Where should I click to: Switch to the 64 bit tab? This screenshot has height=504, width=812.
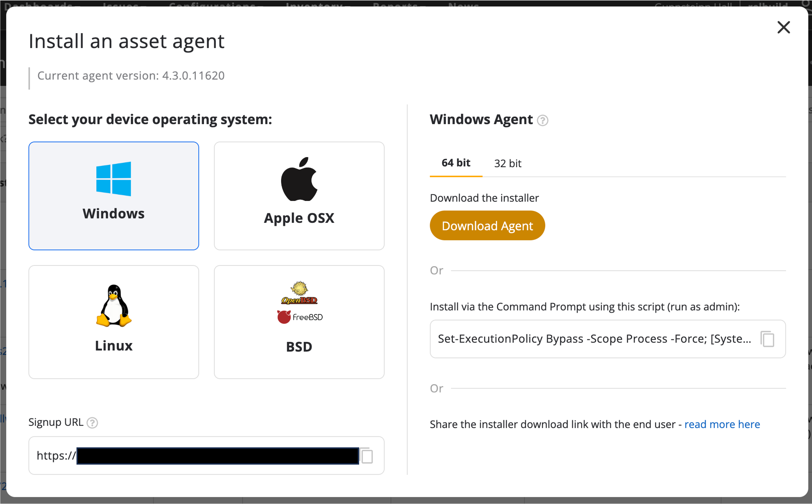tap(456, 163)
